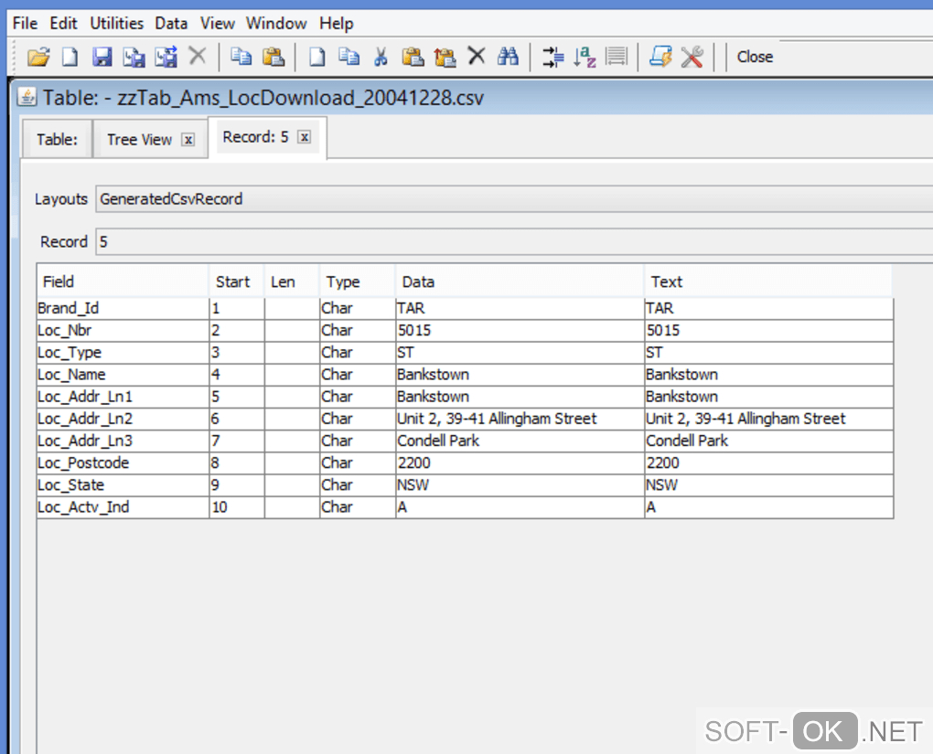Click the copy records icon before scissors
933x754 pixels.
click(x=349, y=57)
